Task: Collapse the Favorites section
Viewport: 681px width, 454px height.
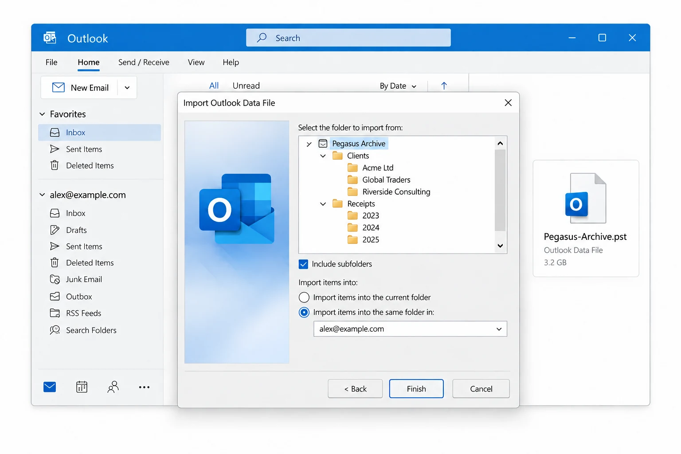Action: [42, 114]
